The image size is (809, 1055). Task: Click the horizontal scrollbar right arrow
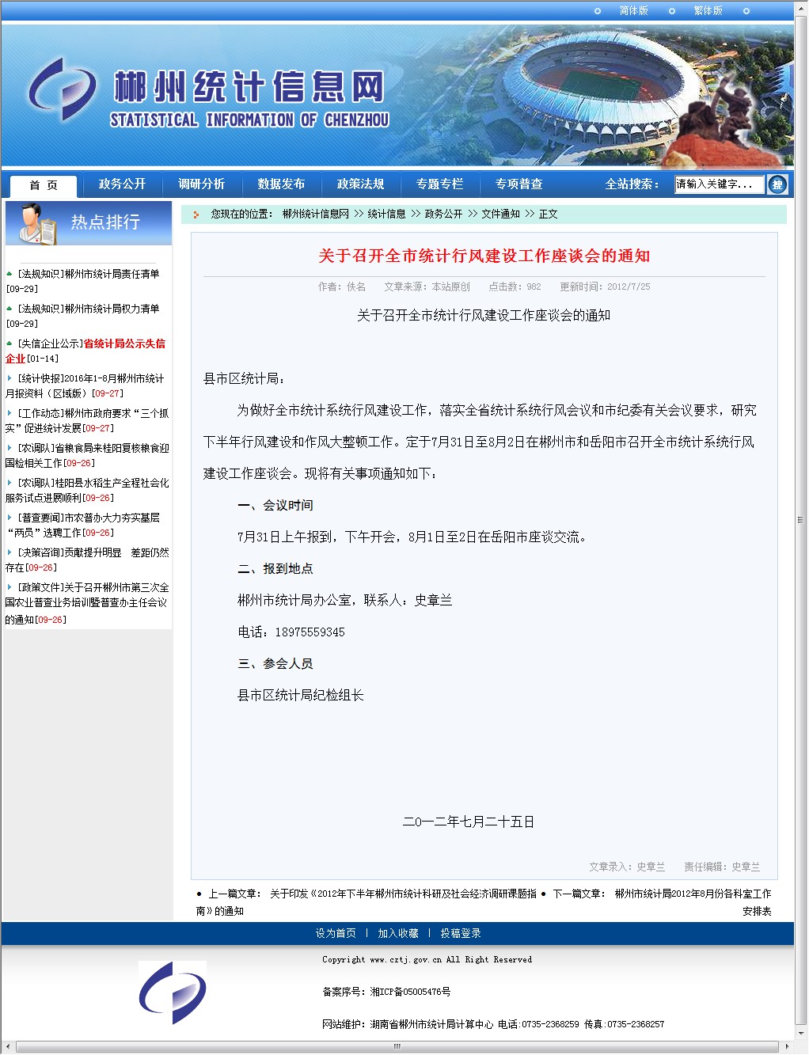coord(786,1046)
